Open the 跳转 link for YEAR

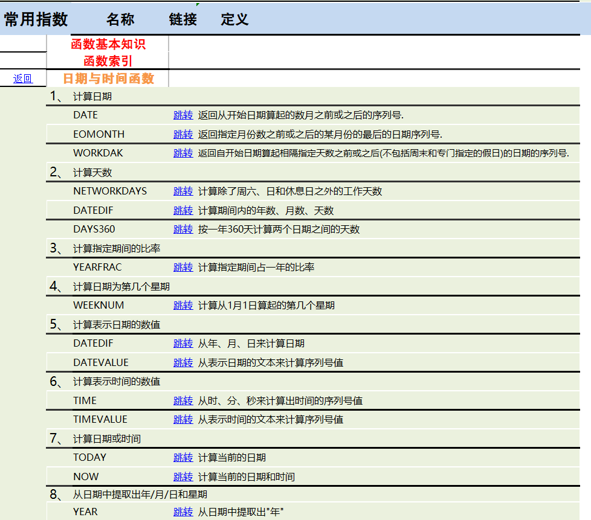[x=183, y=512]
